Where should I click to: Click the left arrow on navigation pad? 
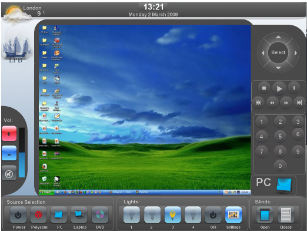[263, 53]
